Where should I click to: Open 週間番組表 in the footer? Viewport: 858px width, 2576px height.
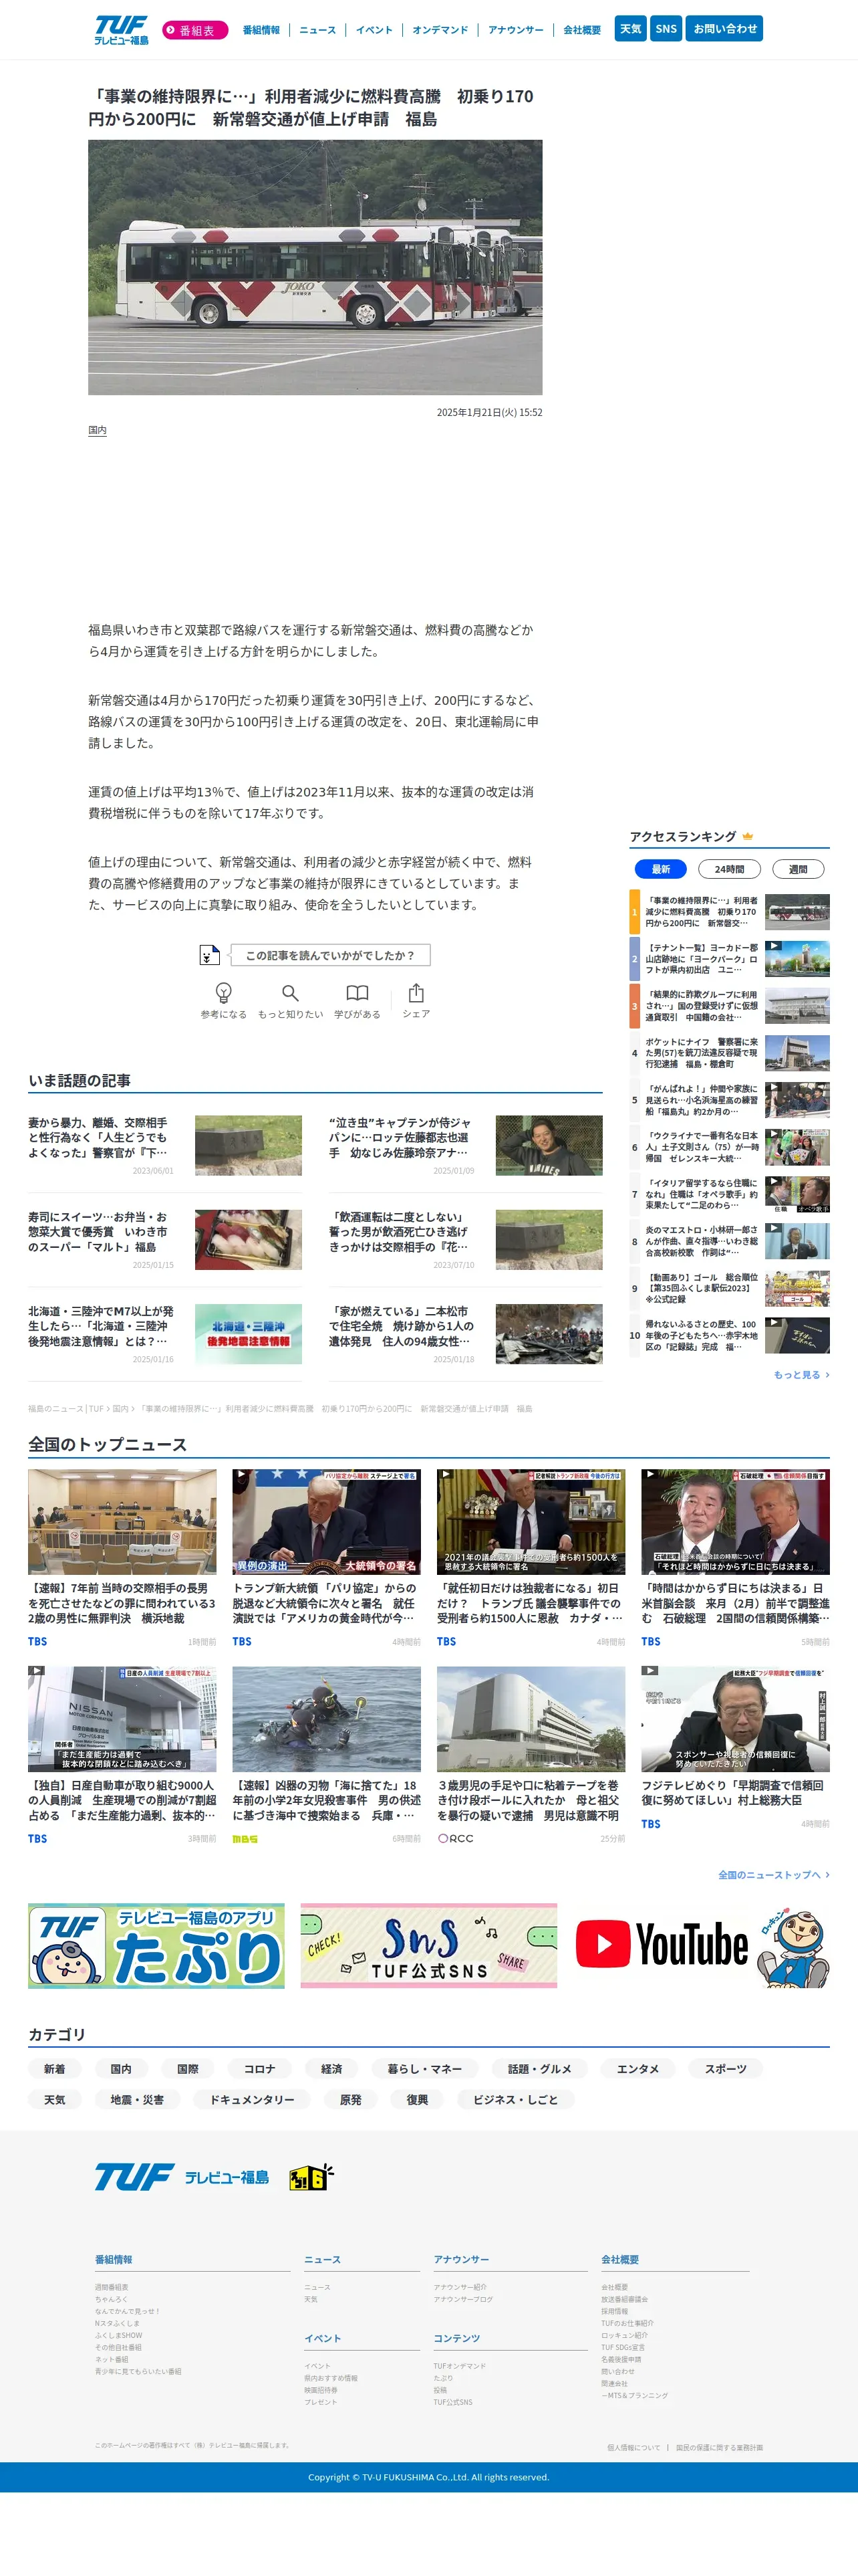point(112,2287)
